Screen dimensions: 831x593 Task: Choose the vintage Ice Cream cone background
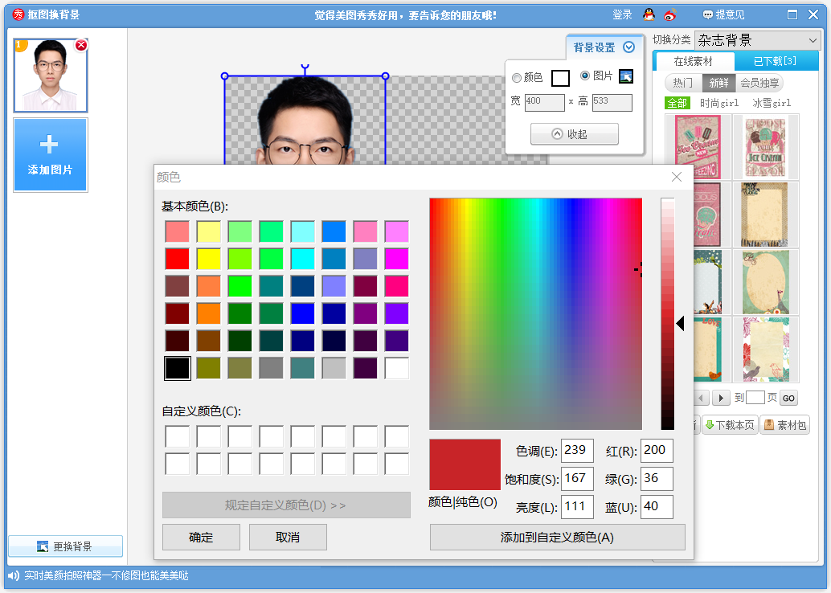click(766, 147)
